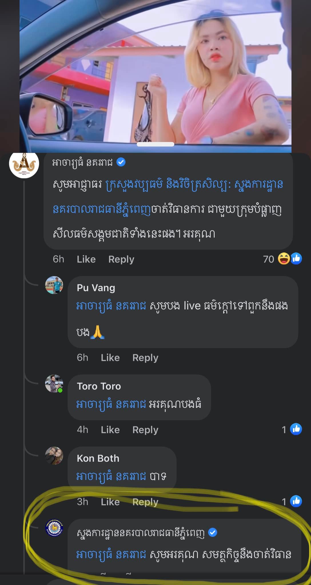Screen dimensions: 311x585
Task: Like Pu Vang's comment
Action: 110,358
